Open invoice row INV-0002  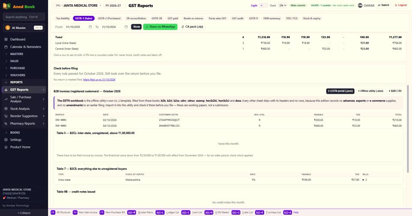(x=228, y=126)
